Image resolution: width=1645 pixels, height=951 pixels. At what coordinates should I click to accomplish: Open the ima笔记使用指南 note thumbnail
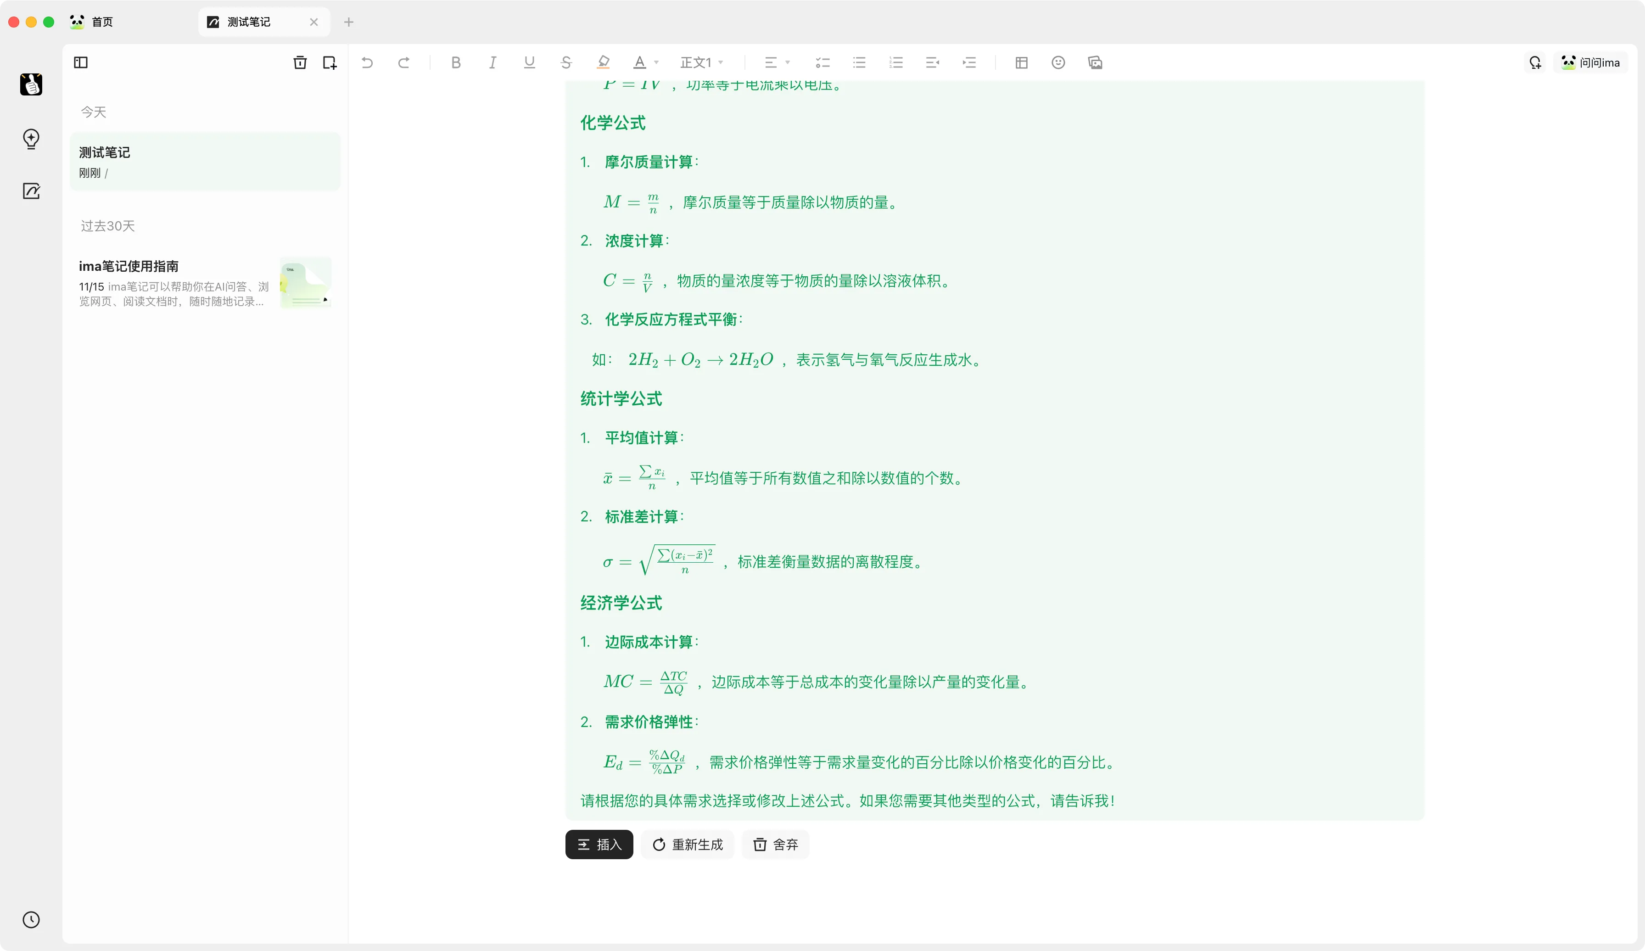(x=306, y=283)
